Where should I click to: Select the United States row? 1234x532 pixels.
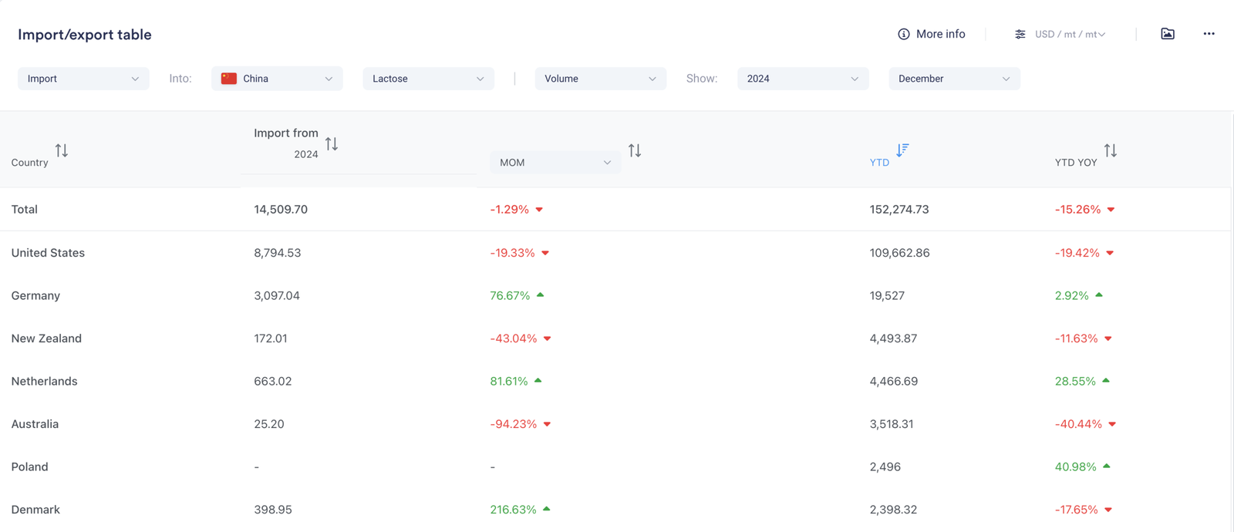pos(48,253)
